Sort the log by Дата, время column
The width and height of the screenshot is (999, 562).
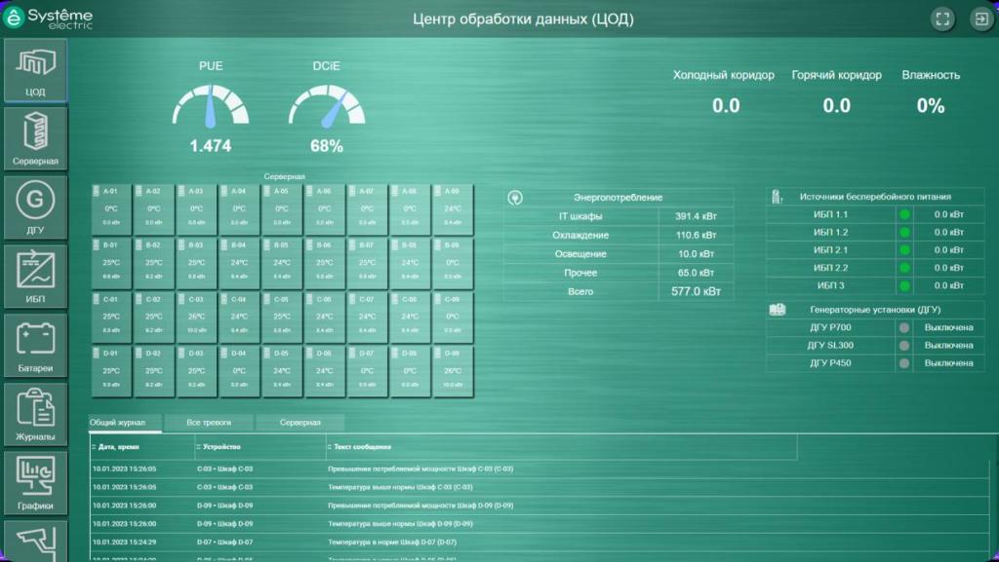141,447
